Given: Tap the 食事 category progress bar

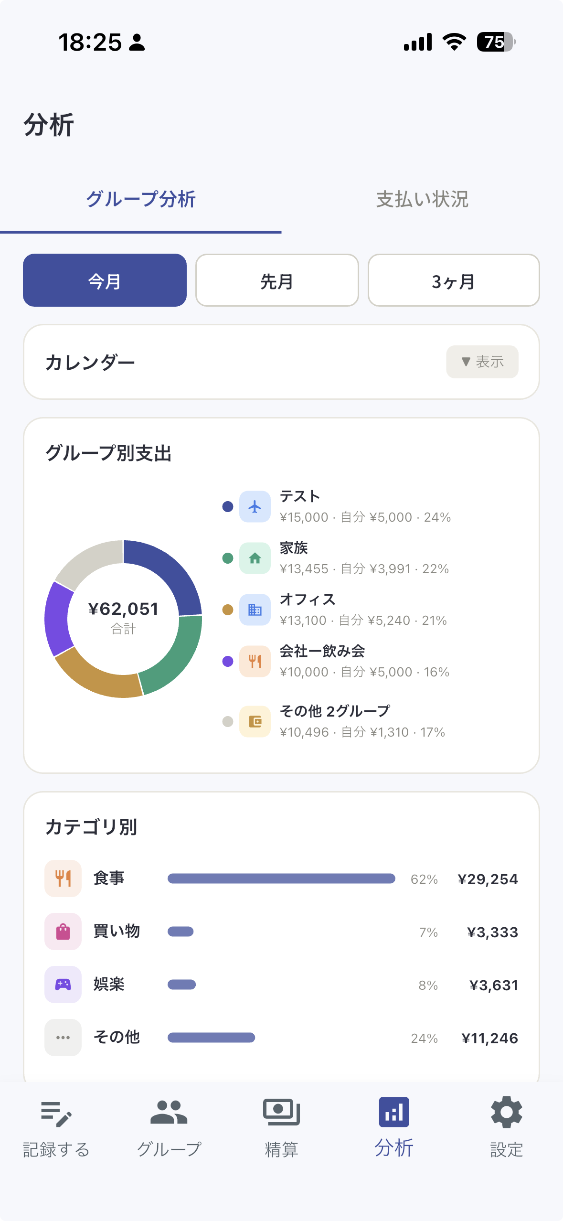Looking at the screenshot, I should click(x=281, y=878).
